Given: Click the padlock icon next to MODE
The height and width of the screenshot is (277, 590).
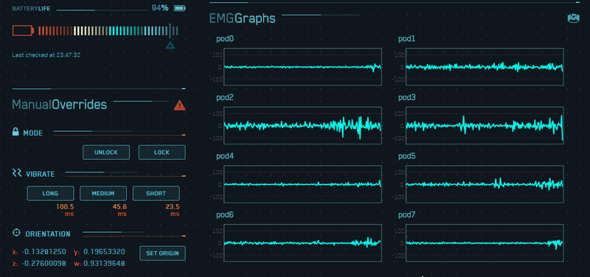Looking at the screenshot, I should [15, 132].
